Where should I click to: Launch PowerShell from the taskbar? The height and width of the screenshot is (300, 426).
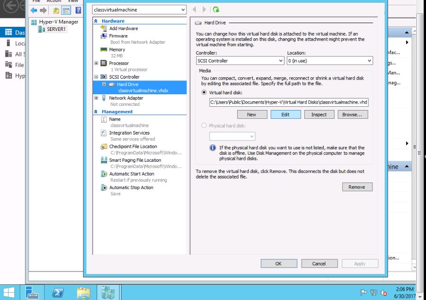point(58,293)
